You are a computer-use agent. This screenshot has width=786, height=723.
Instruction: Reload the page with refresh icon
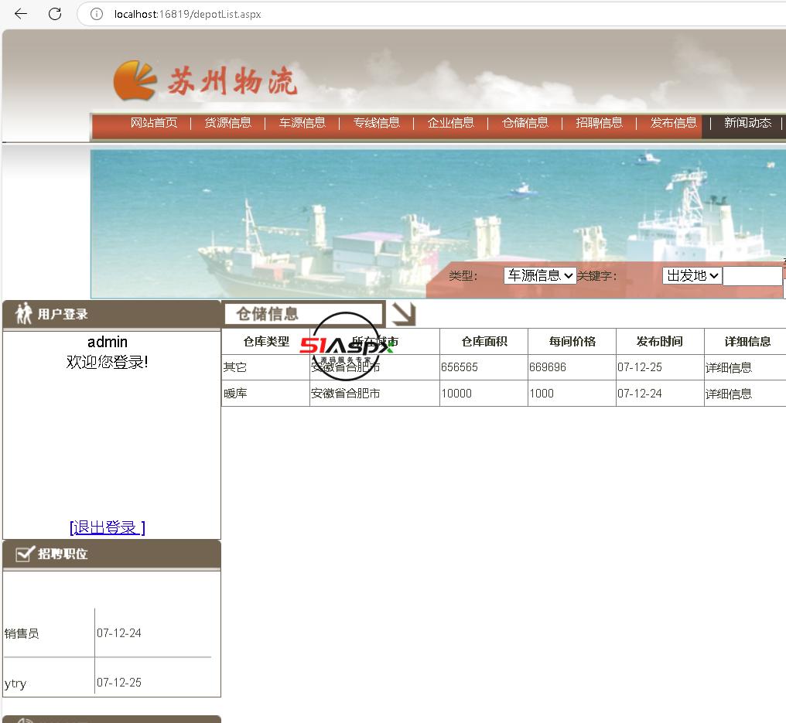[x=55, y=14]
